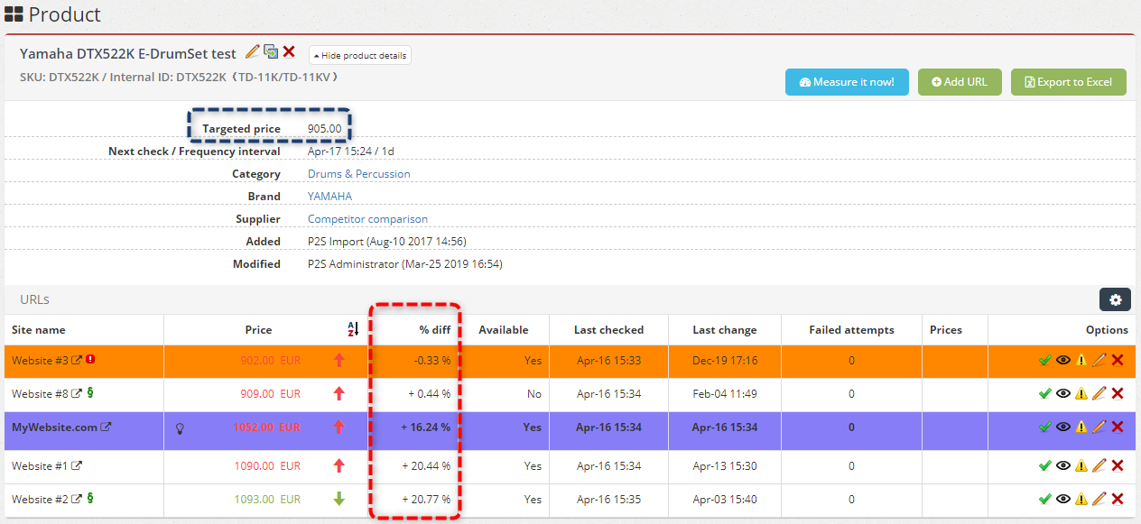Viewport: 1141px width, 524px height.
Task: Click the Product page heading grid icon
Action: point(14,14)
